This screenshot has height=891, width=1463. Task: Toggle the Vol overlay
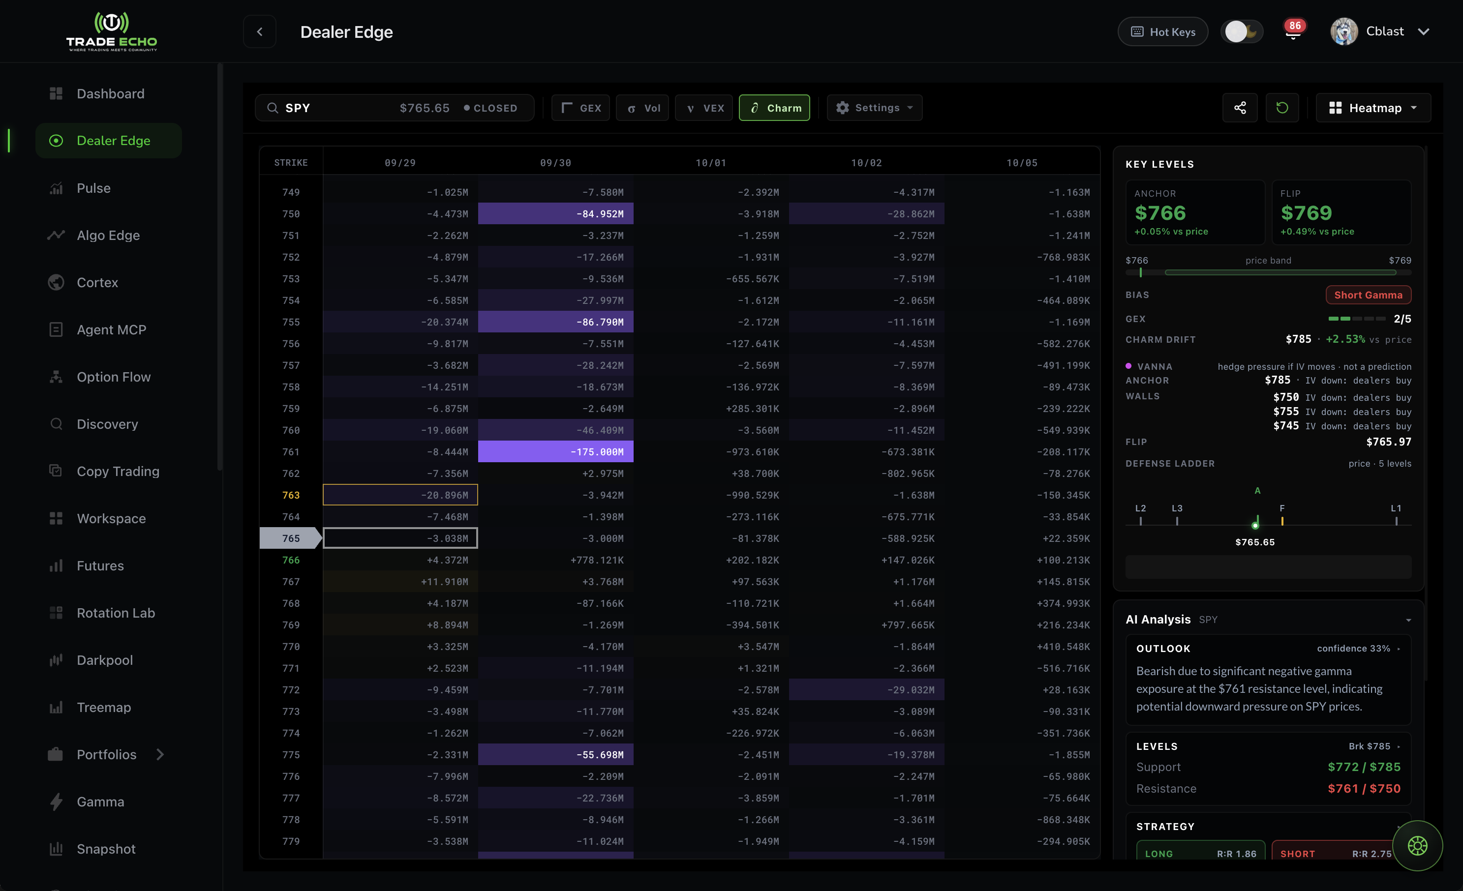(x=643, y=108)
